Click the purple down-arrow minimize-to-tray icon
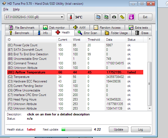 pyautogui.click(x=131, y=17)
